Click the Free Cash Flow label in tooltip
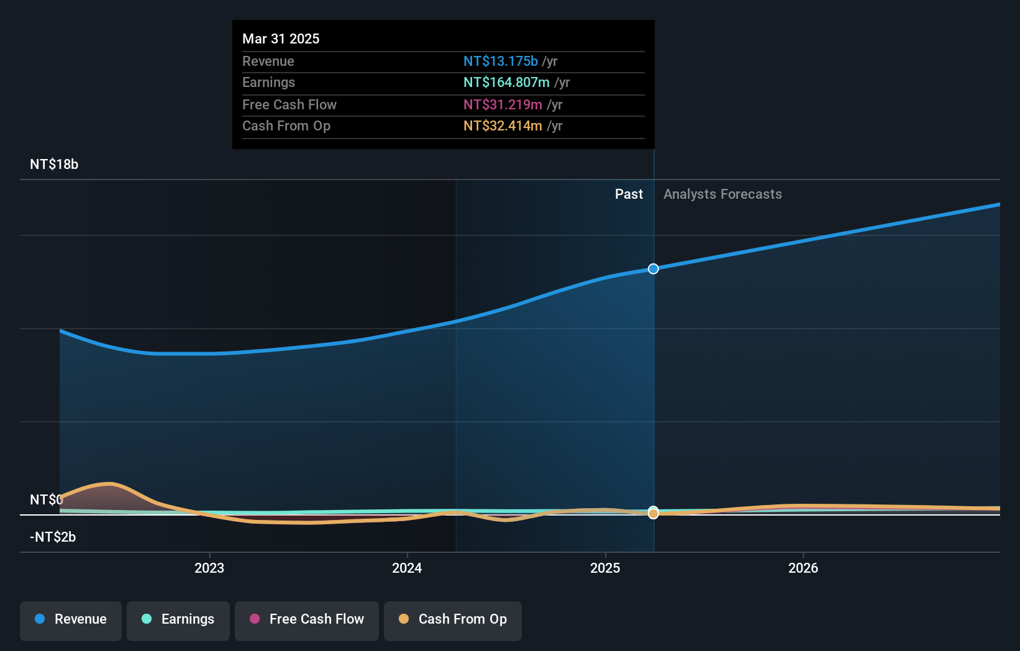The image size is (1020, 651). (289, 104)
